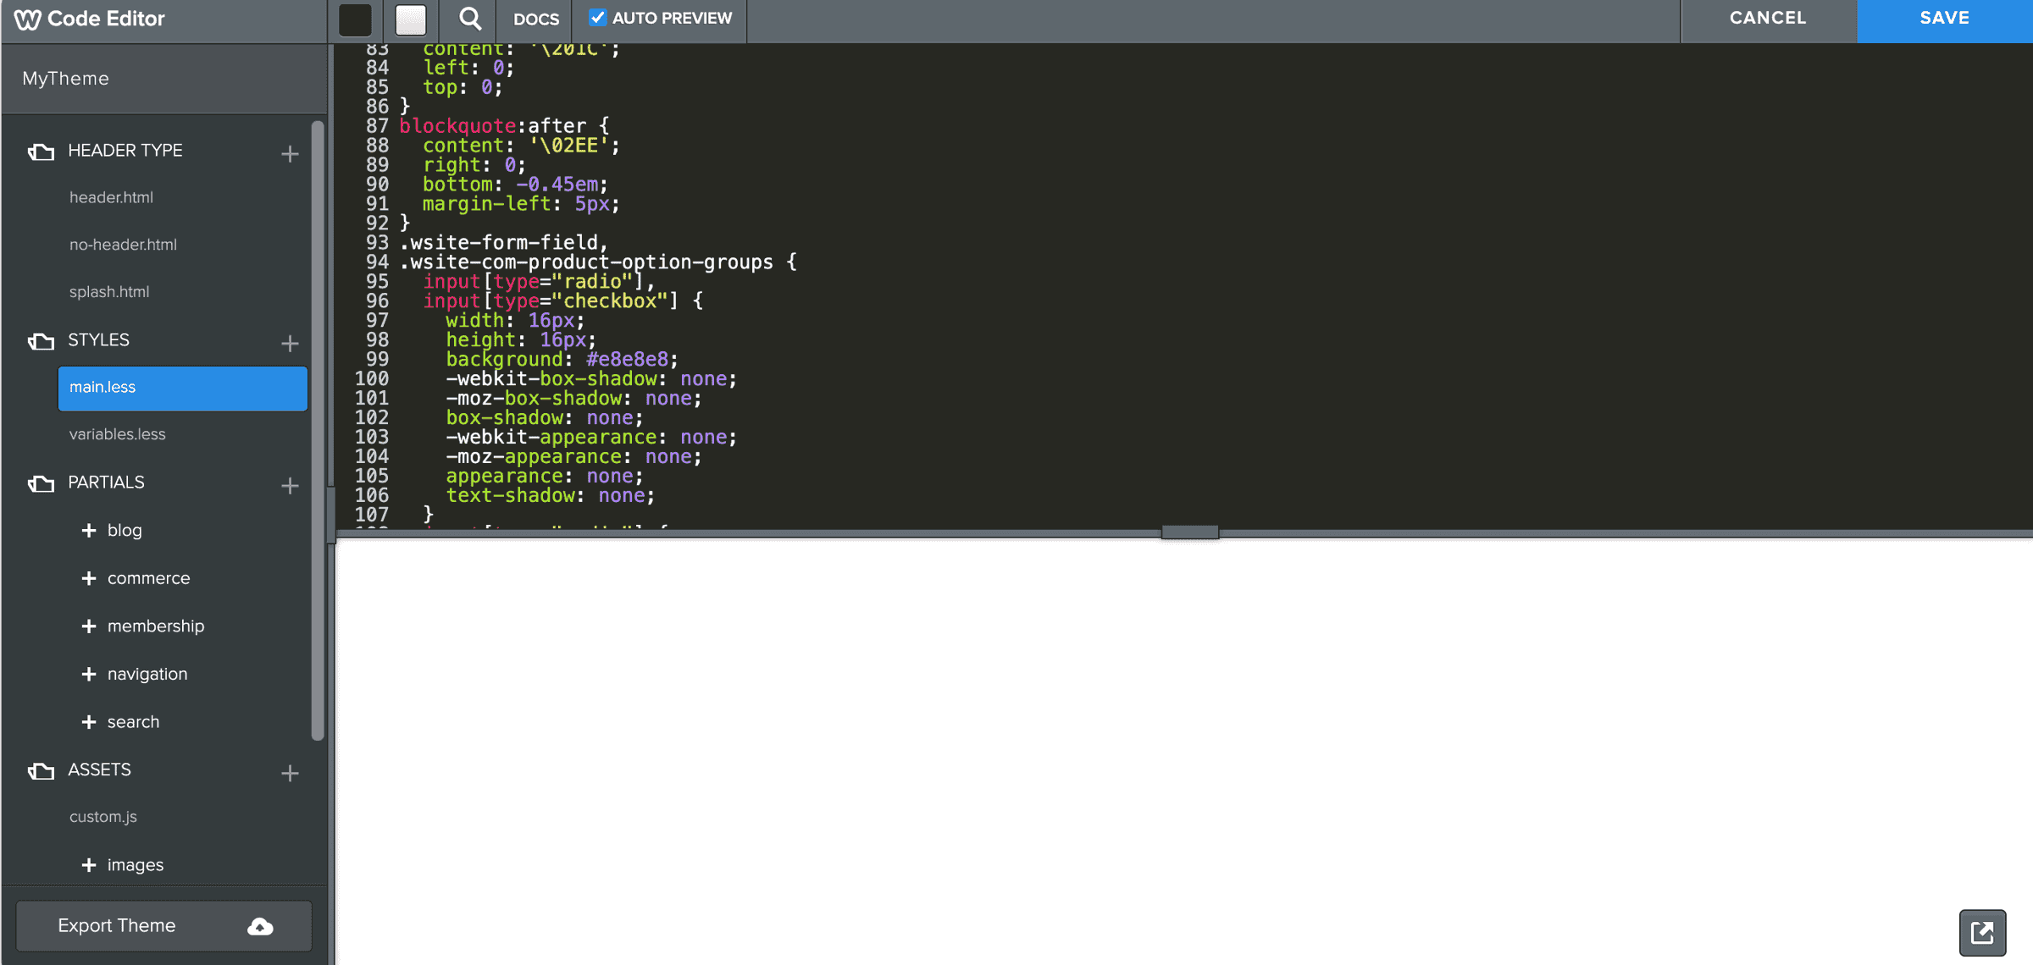Viewport: 2033px width, 965px height.
Task: Click the cloud upload icon on Export Theme
Action: pos(260,927)
